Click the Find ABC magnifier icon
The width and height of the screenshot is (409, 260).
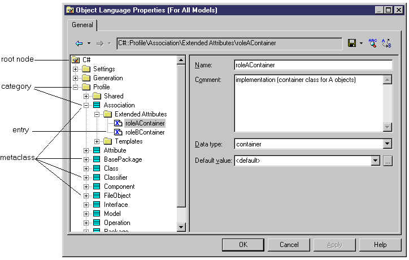[x=373, y=43]
